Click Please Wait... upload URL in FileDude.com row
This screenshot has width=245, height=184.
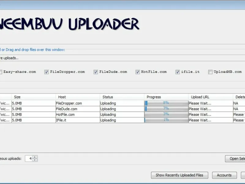211,109
